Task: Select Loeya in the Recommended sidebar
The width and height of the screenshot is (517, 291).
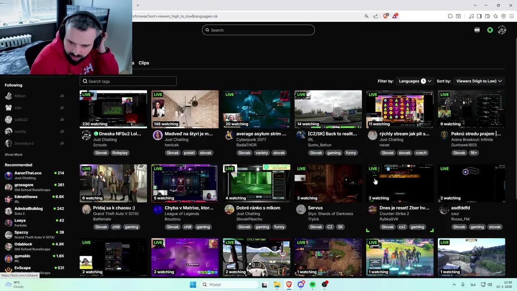Action: click(x=35, y=223)
